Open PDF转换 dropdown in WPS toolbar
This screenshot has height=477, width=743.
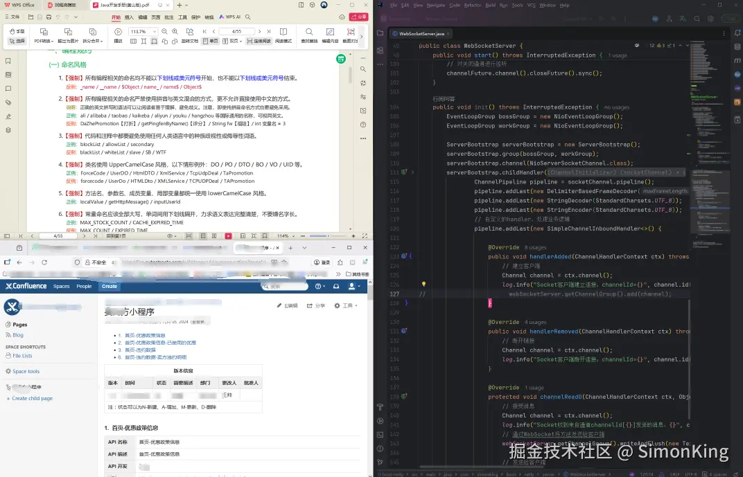click(x=44, y=36)
